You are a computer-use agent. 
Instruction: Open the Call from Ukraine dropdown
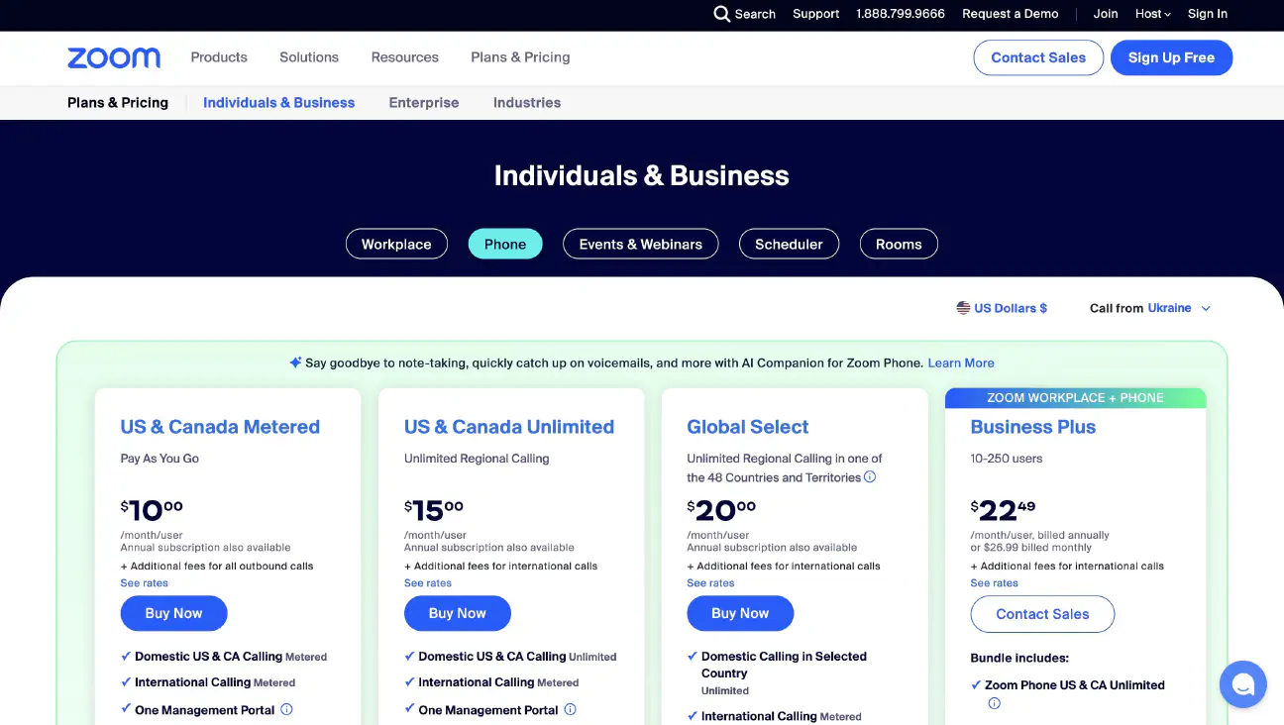click(x=1150, y=308)
